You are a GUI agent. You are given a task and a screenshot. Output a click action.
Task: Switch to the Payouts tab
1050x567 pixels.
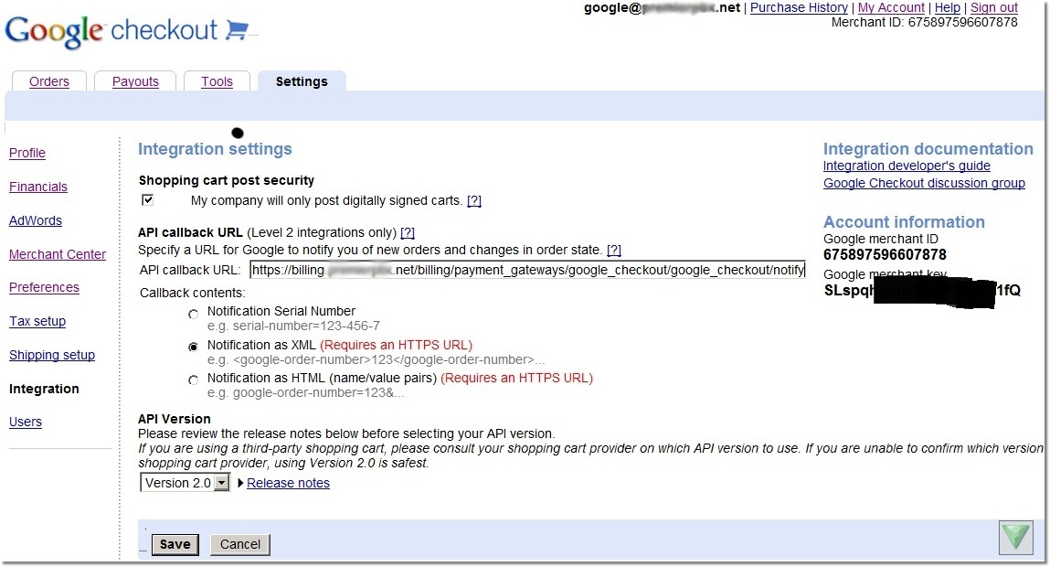[135, 81]
